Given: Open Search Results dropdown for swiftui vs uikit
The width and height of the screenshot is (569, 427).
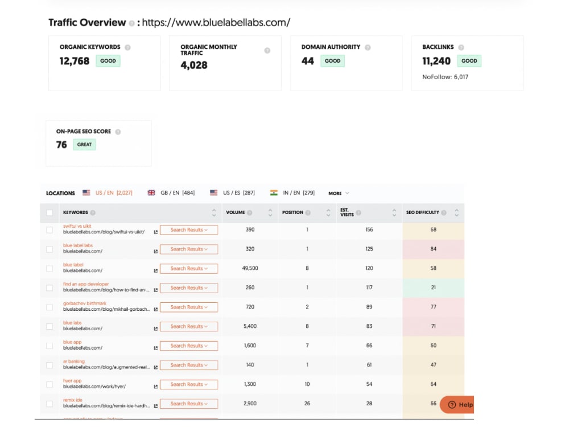Looking at the screenshot, I should pos(189,230).
